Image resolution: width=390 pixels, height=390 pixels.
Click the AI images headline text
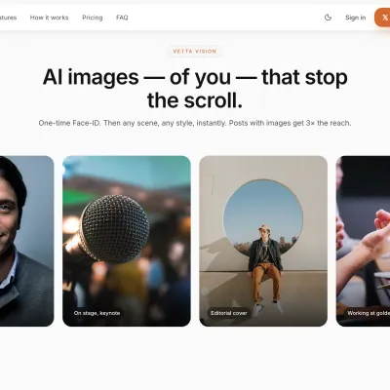[195, 89]
